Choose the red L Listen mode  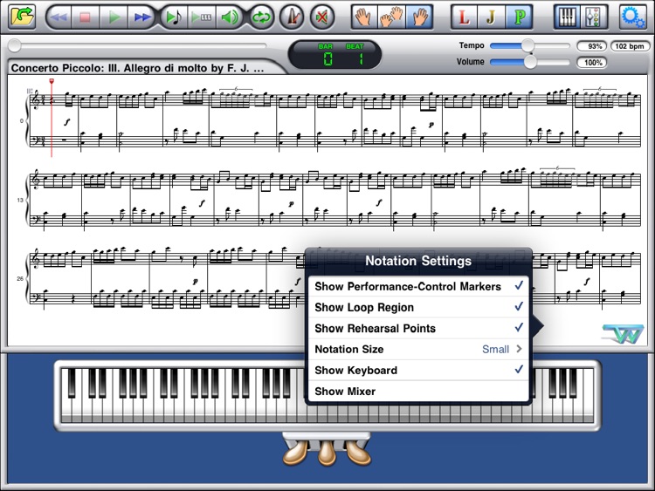coord(464,17)
